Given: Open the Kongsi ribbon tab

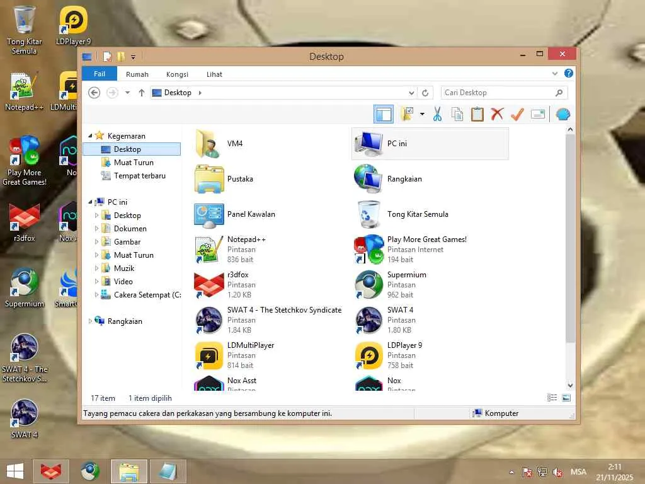Looking at the screenshot, I should (177, 74).
